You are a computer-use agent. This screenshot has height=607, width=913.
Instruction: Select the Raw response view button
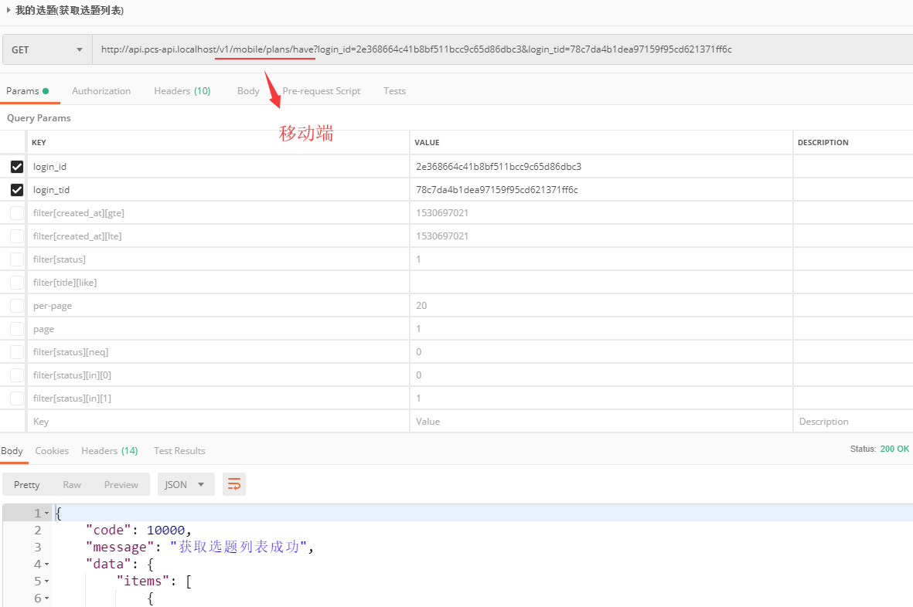[x=72, y=484]
